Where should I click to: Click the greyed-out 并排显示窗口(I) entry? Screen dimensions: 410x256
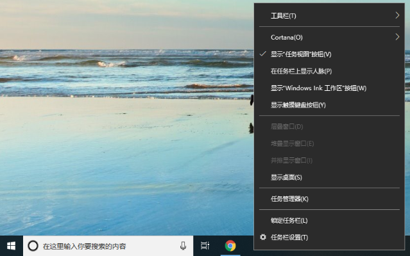292,160
